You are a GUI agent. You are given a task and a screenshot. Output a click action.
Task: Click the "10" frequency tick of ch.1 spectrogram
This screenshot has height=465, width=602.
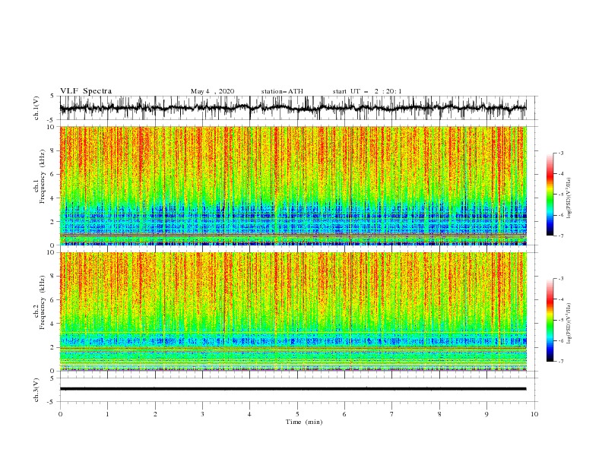pyautogui.click(x=51, y=127)
